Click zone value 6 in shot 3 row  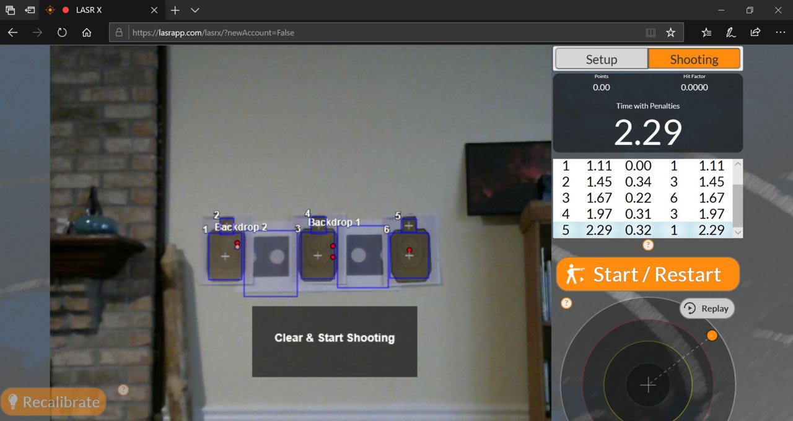[x=674, y=197]
